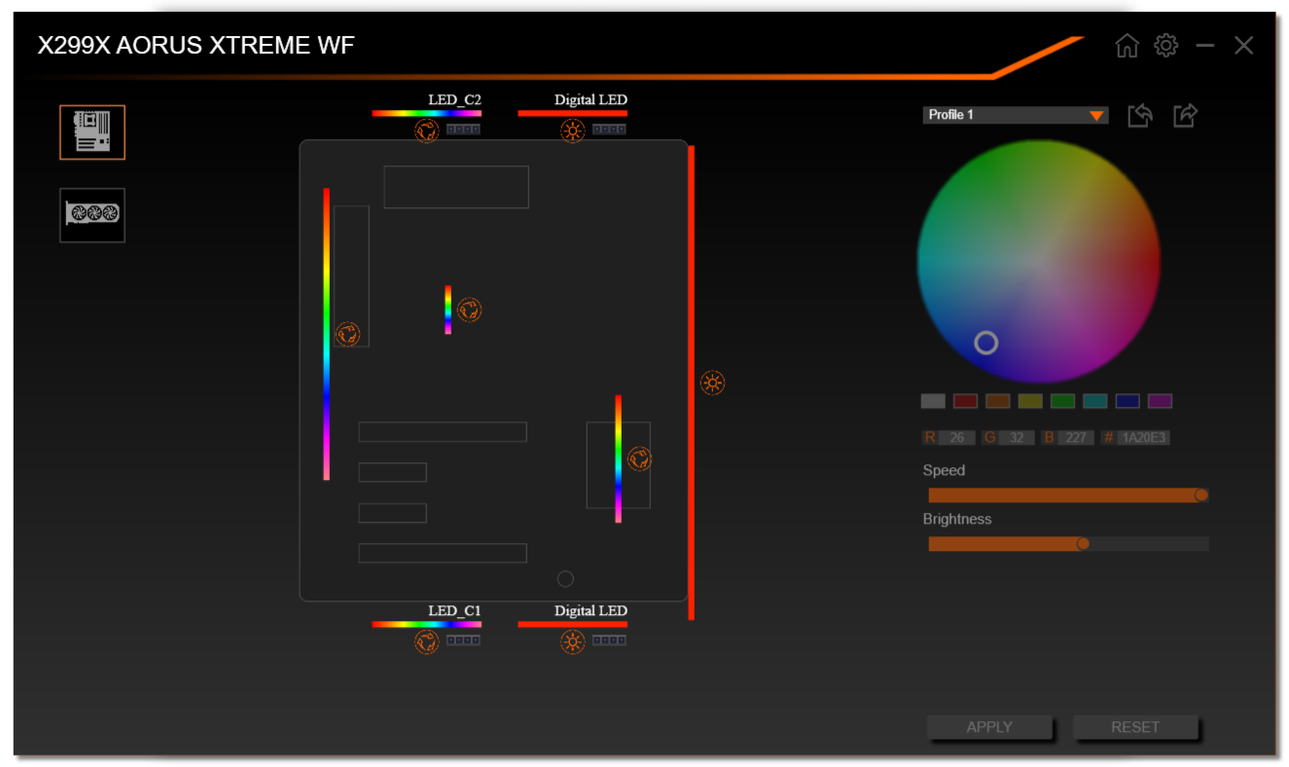1289x767 pixels.
Task: Click the hex color code field
Action: 1143,438
